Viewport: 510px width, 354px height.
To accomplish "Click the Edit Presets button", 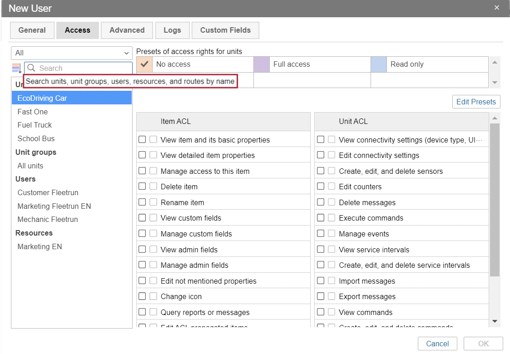I will tap(476, 102).
